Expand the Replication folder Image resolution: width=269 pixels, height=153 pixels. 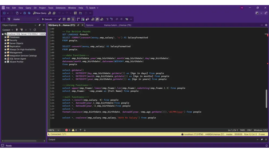[5, 47]
